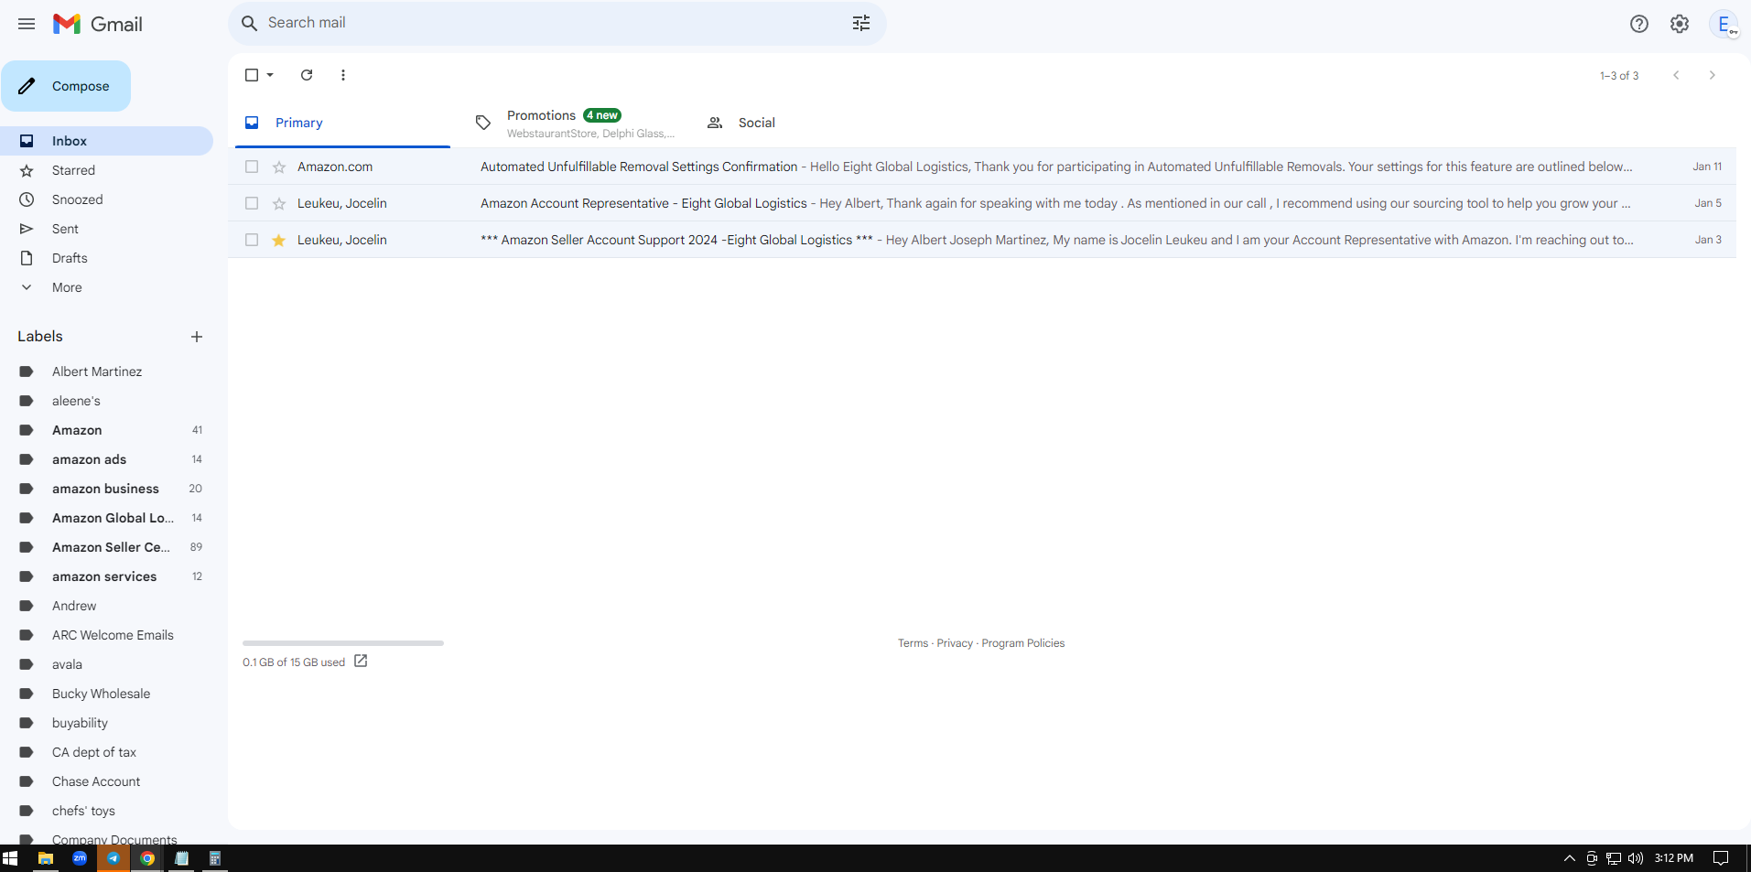The image size is (1751, 872).
Task: Focus the Search mail field
Action: [x=557, y=23]
